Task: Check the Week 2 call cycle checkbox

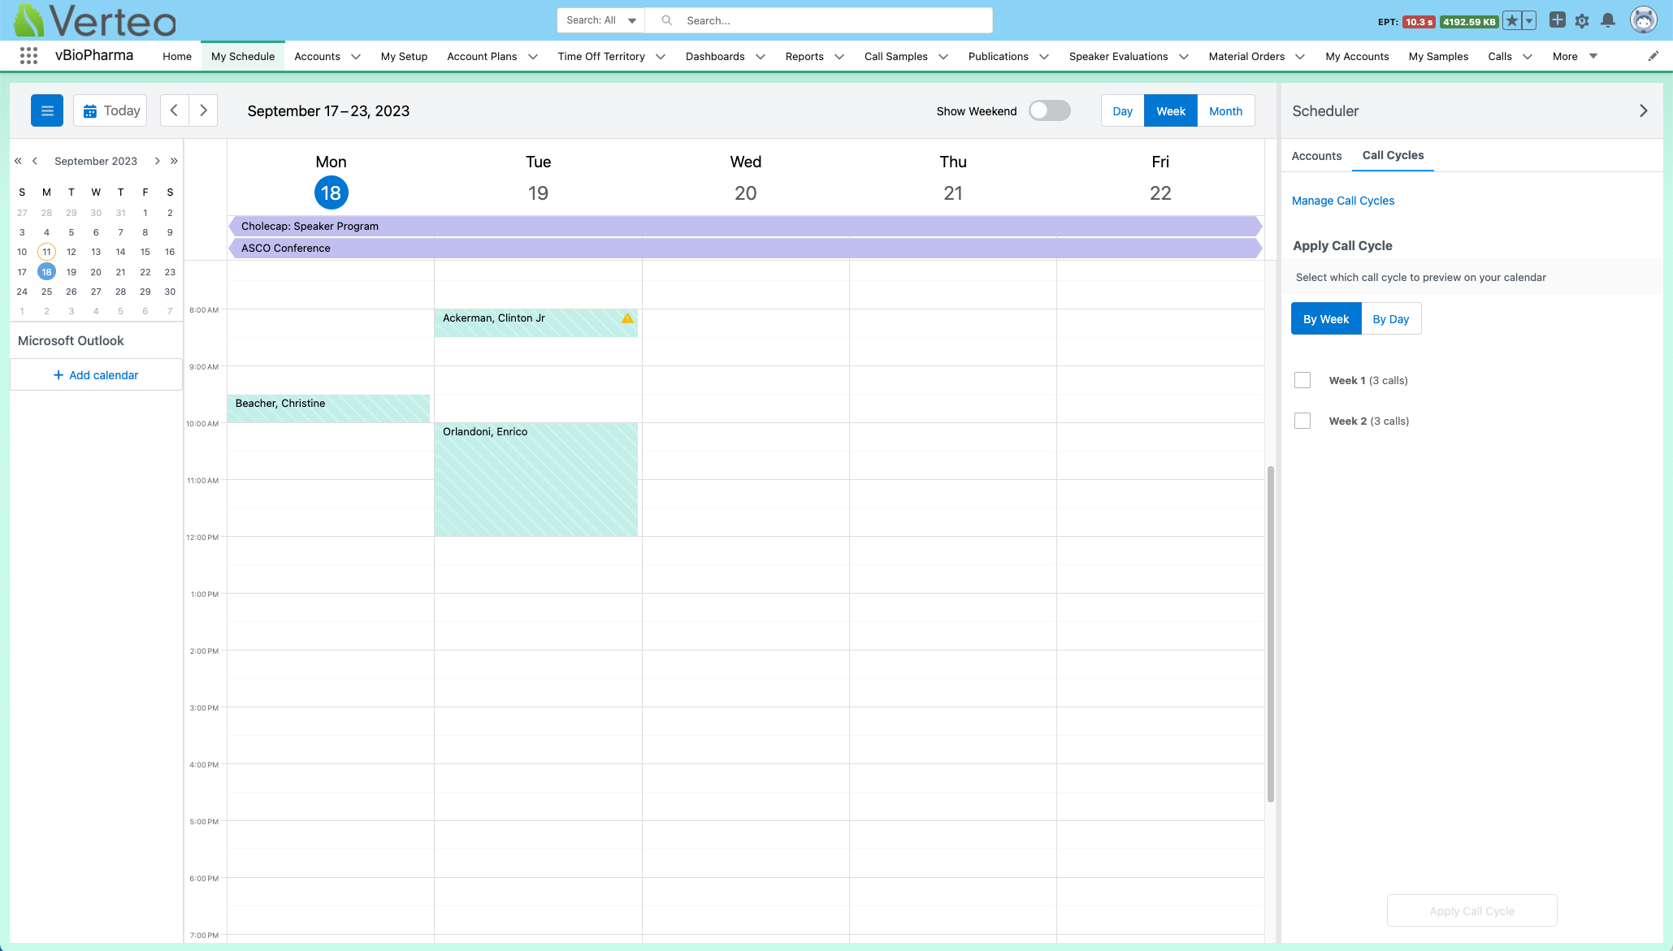Action: point(1302,421)
